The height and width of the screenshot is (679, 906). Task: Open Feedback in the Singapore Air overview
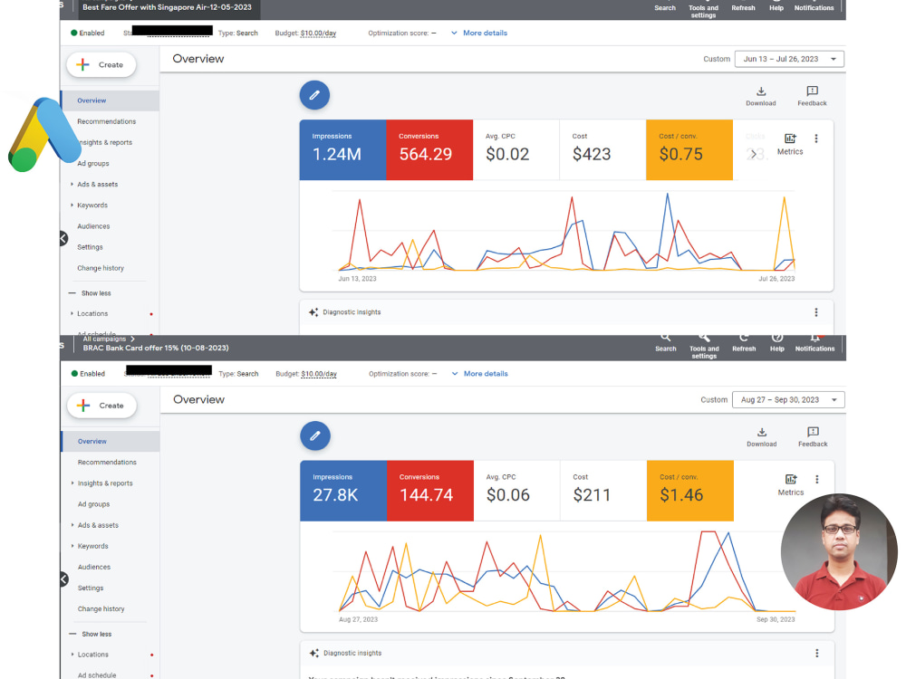coord(812,97)
